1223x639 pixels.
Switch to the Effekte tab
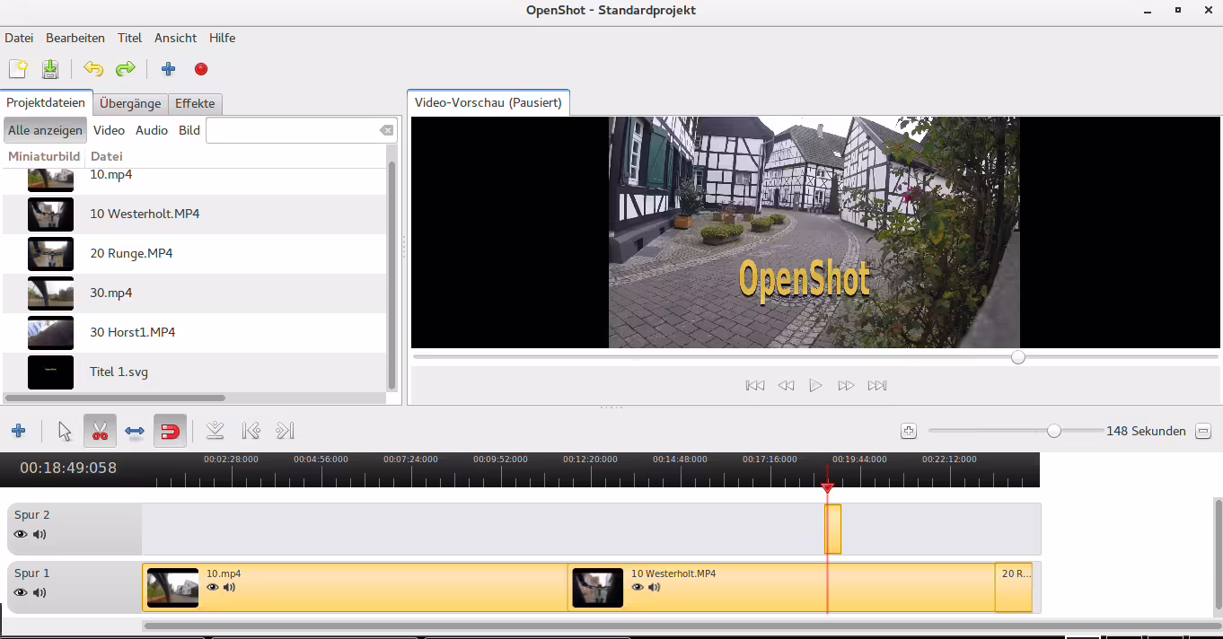pos(195,103)
